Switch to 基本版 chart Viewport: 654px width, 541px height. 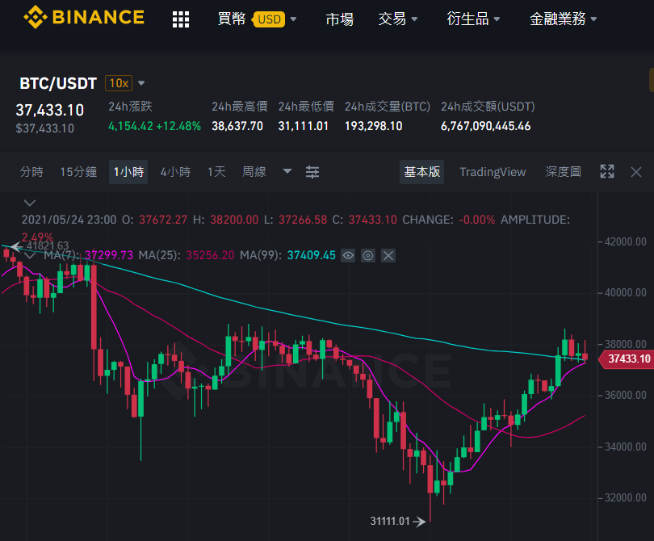421,172
